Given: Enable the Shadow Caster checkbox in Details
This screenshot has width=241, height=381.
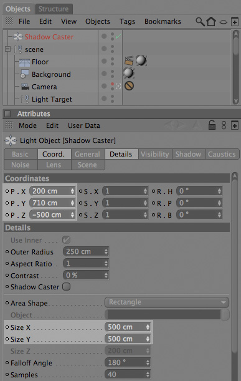Looking at the screenshot, I should (x=67, y=287).
